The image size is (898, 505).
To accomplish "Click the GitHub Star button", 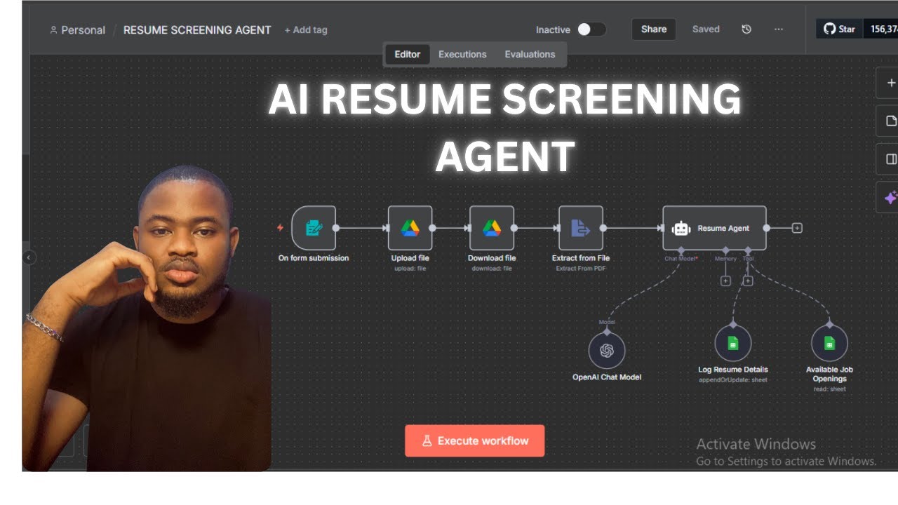I will (x=839, y=29).
